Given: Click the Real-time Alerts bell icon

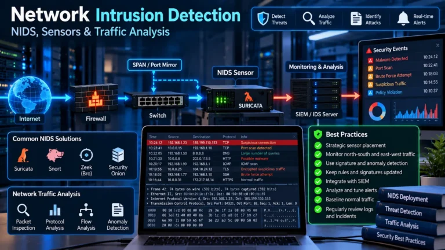Looking at the screenshot, I should (403, 19).
